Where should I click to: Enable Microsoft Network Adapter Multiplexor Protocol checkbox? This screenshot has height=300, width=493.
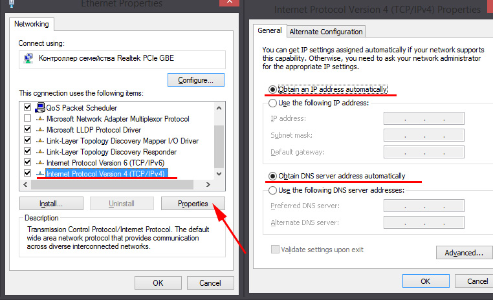pyautogui.click(x=28, y=118)
